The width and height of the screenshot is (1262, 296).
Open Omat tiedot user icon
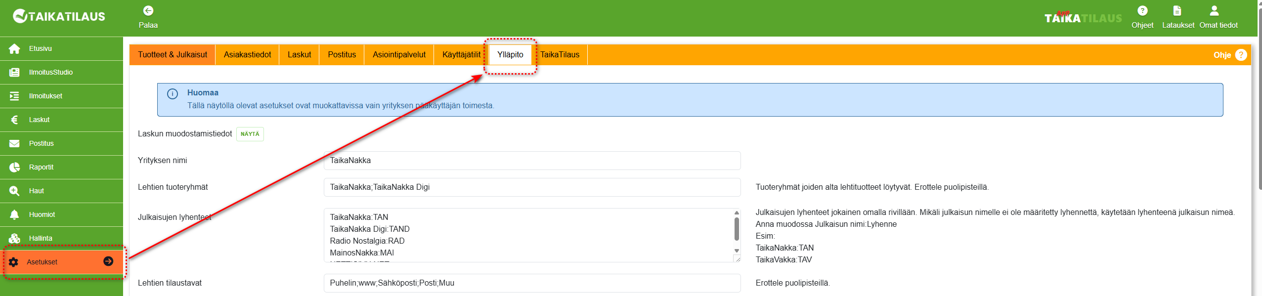(1214, 11)
